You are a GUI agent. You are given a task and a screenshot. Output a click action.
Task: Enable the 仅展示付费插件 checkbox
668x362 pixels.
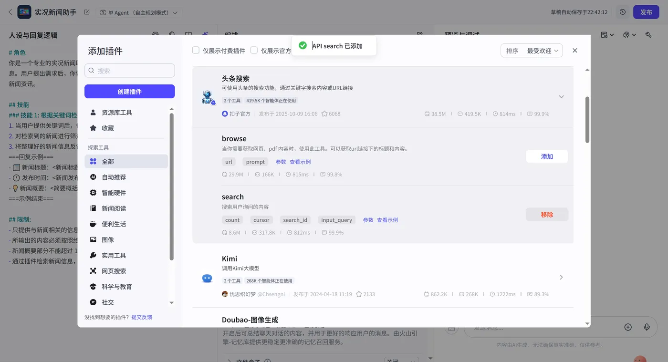click(x=196, y=50)
